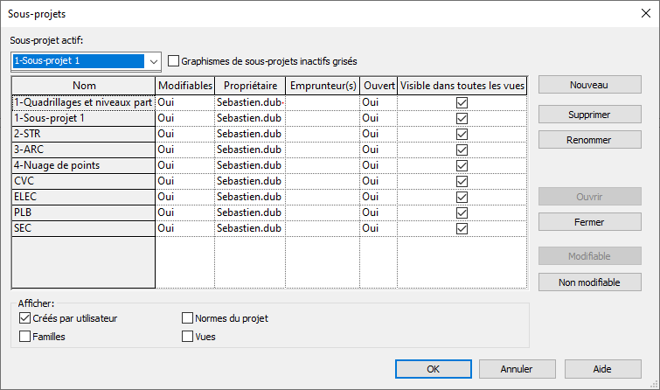The width and height of the screenshot is (660, 390).
Task: Enable Graphismes de sous-projets inactifs grisés checkbox
Action: point(174,61)
